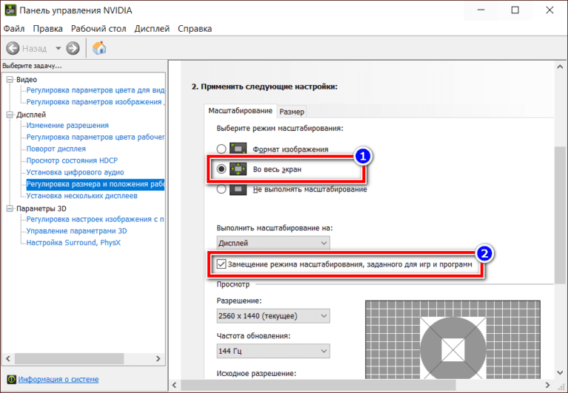This screenshot has height=393, width=568.
Task: Open the Рабочий стол menu
Action: click(98, 29)
